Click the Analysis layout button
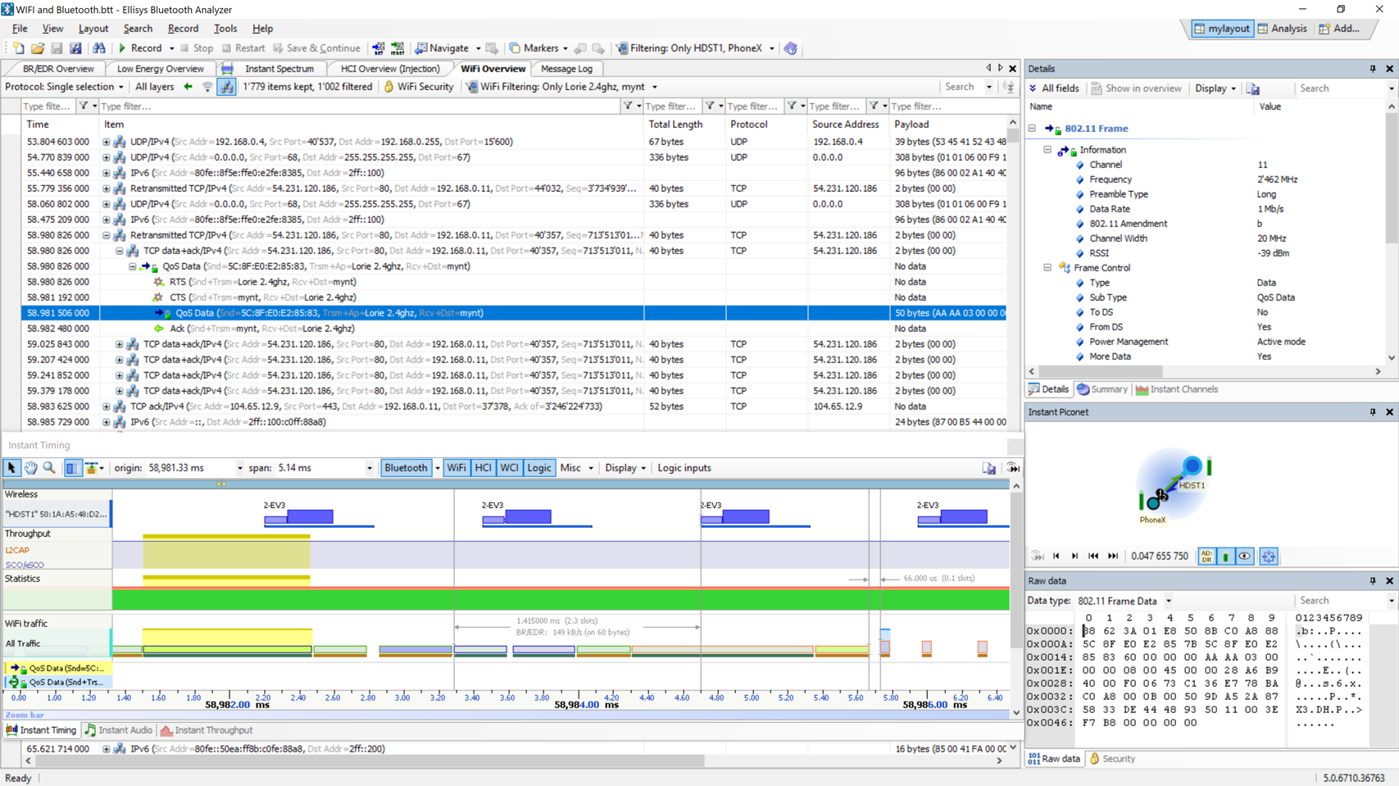The image size is (1399, 786). click(x=1283, y=29)
